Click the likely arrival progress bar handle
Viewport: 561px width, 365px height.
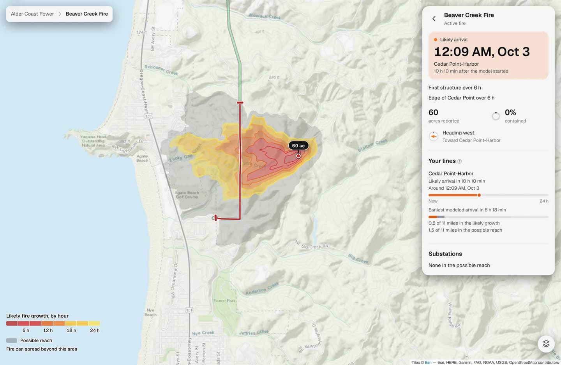[479, 195]
